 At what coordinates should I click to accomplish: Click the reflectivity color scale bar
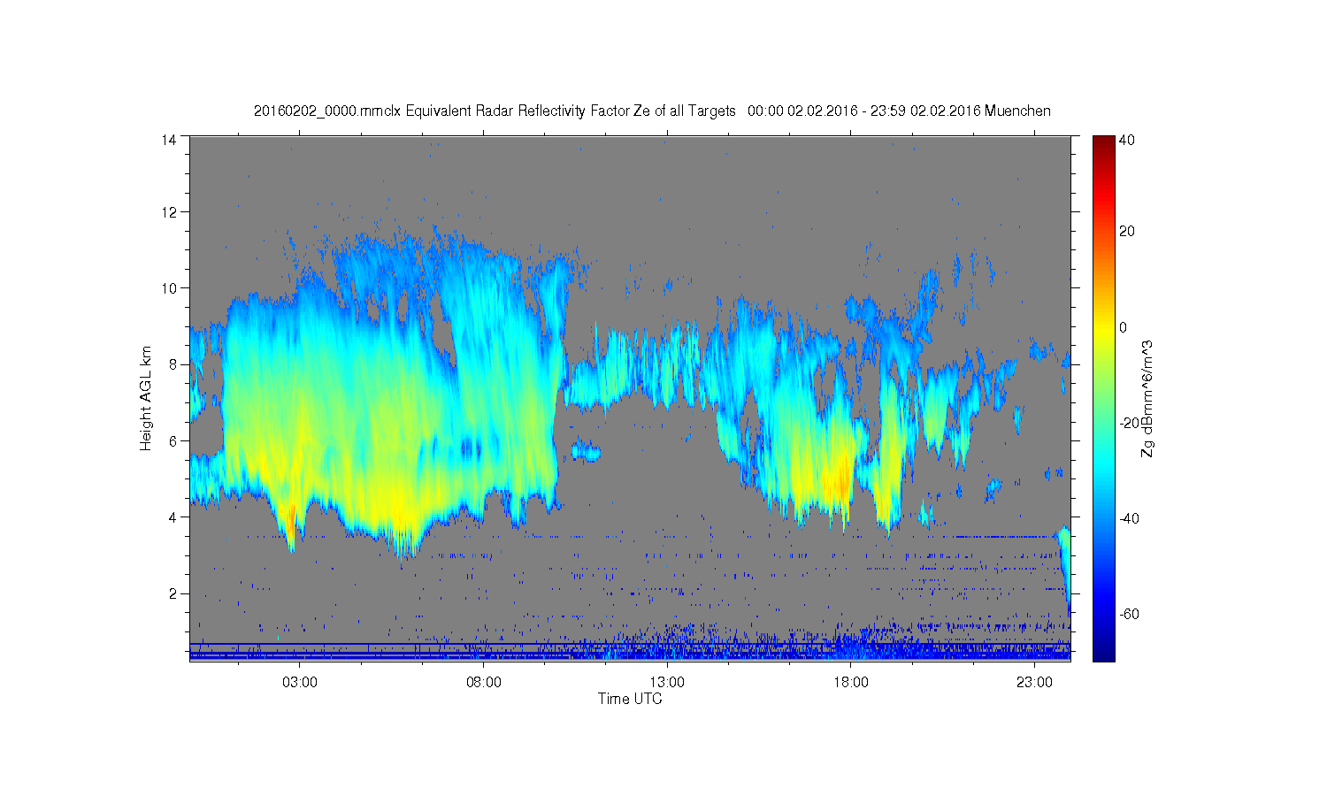pyautogui.click(x=1103, y=398)
